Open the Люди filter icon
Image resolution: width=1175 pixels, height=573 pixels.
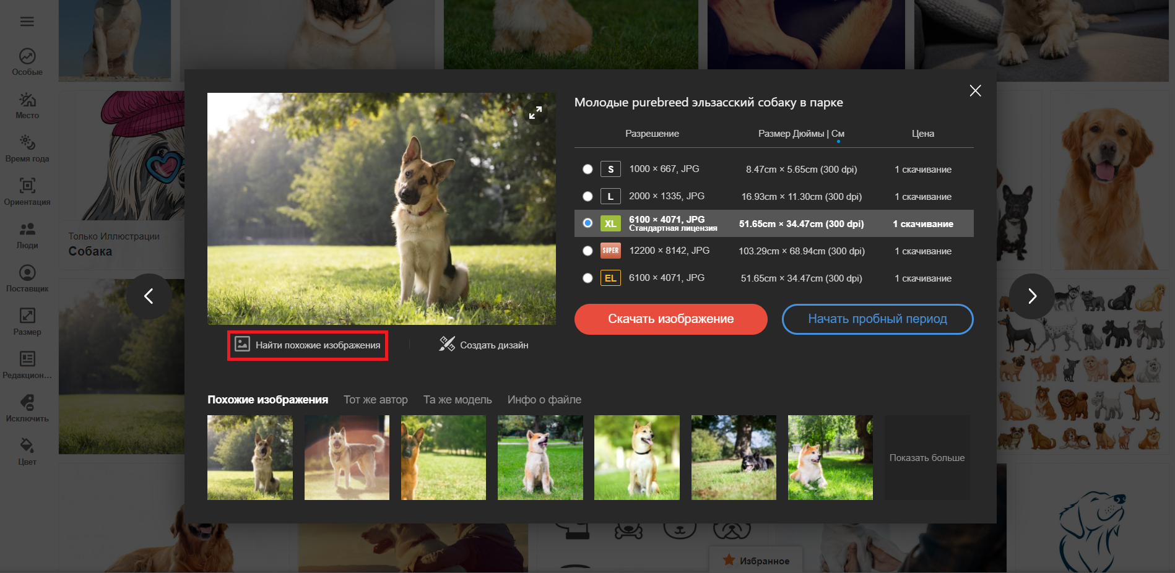[27, 229]
